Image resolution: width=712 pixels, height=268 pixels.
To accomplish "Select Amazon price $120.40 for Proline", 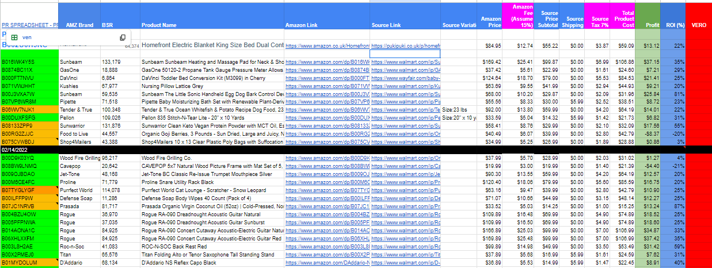I will 488,182.
